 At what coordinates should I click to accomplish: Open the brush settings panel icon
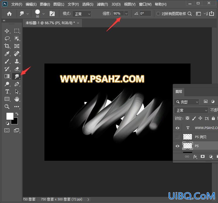click(x=52, y=14)
